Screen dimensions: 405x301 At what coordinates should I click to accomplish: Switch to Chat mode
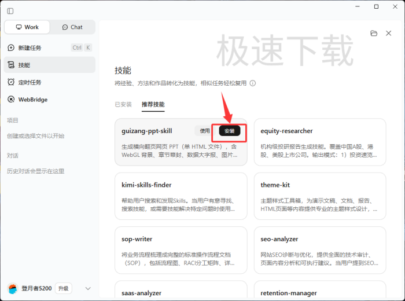point(72,27)
